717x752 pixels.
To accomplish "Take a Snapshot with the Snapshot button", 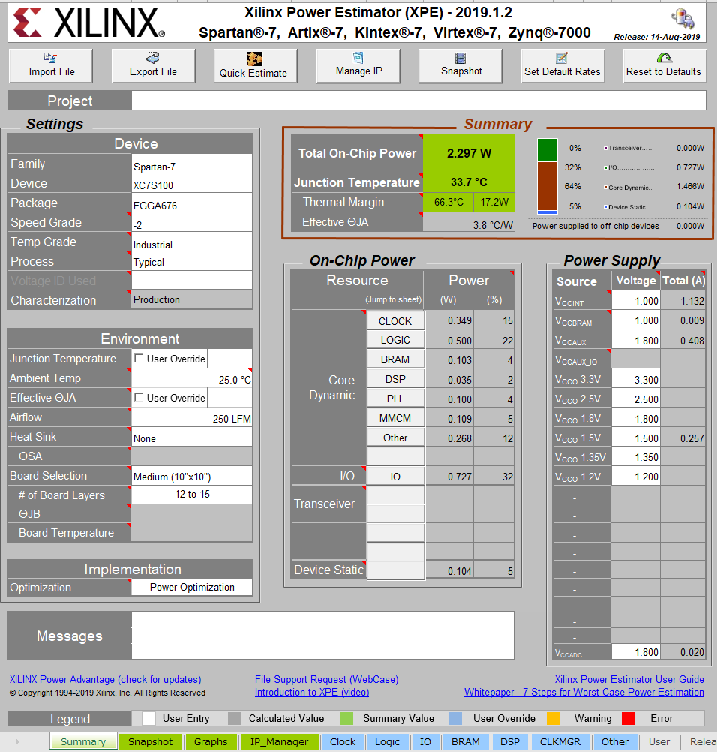I will (x=460, y=66).
